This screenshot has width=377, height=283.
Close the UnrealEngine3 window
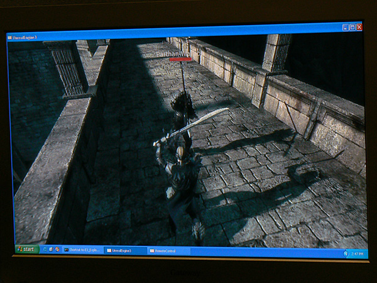tap(359, 28)
